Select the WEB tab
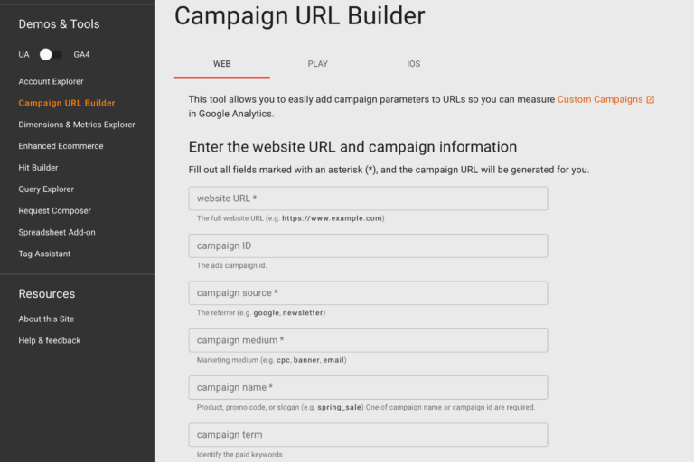The height and width of the screenshot is (462, 694). pos(221,64)
